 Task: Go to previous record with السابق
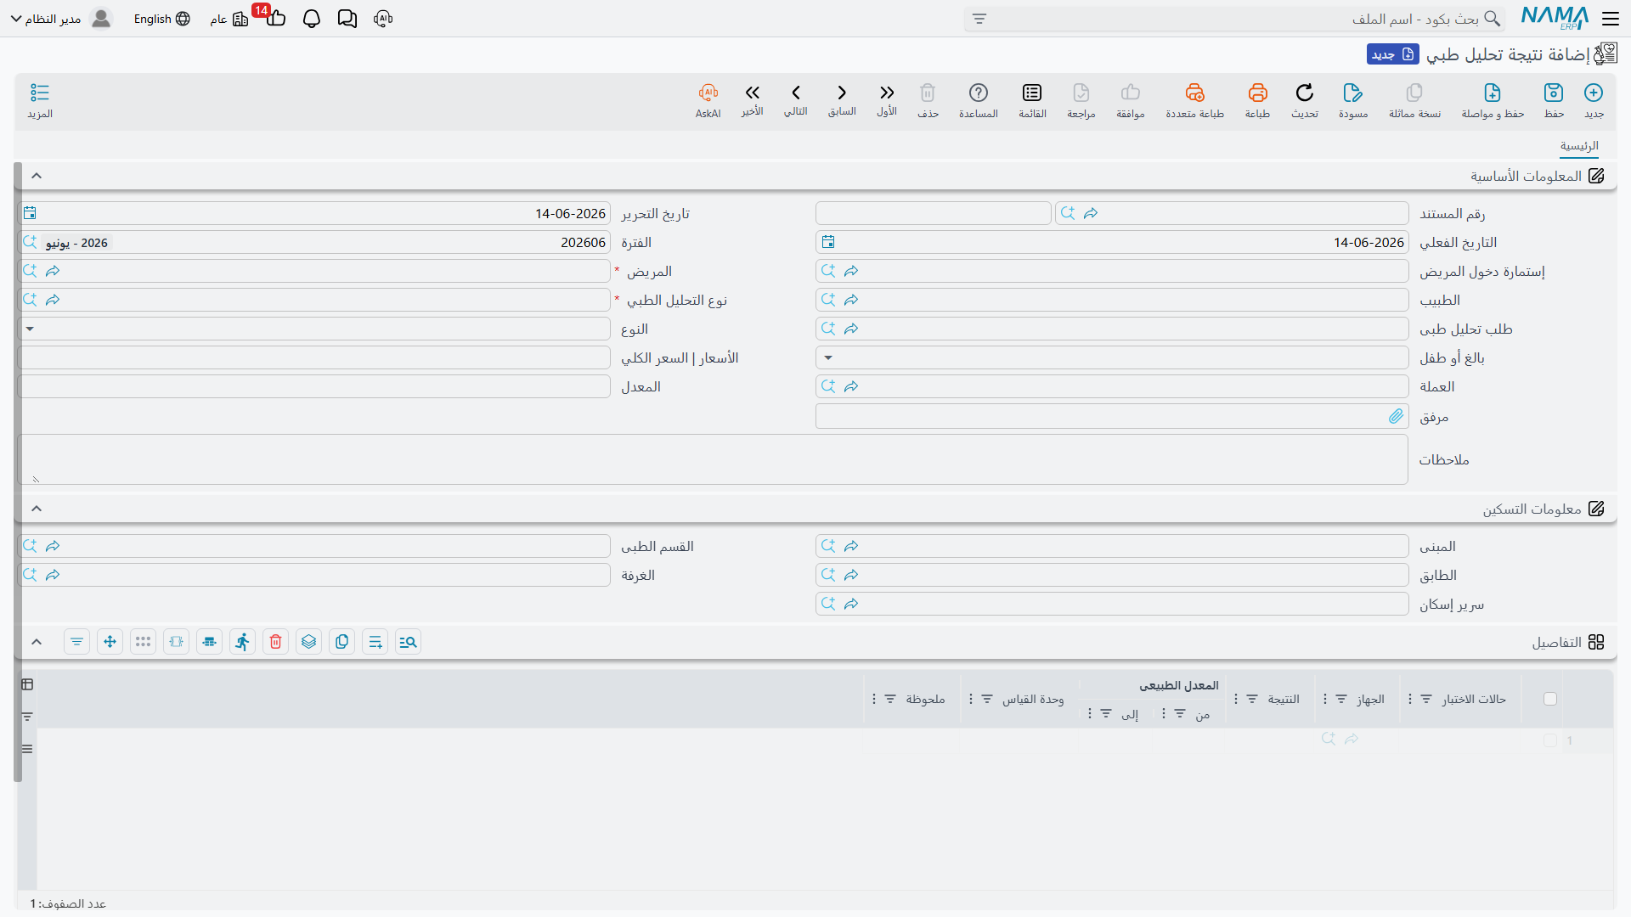coord(842,100)
